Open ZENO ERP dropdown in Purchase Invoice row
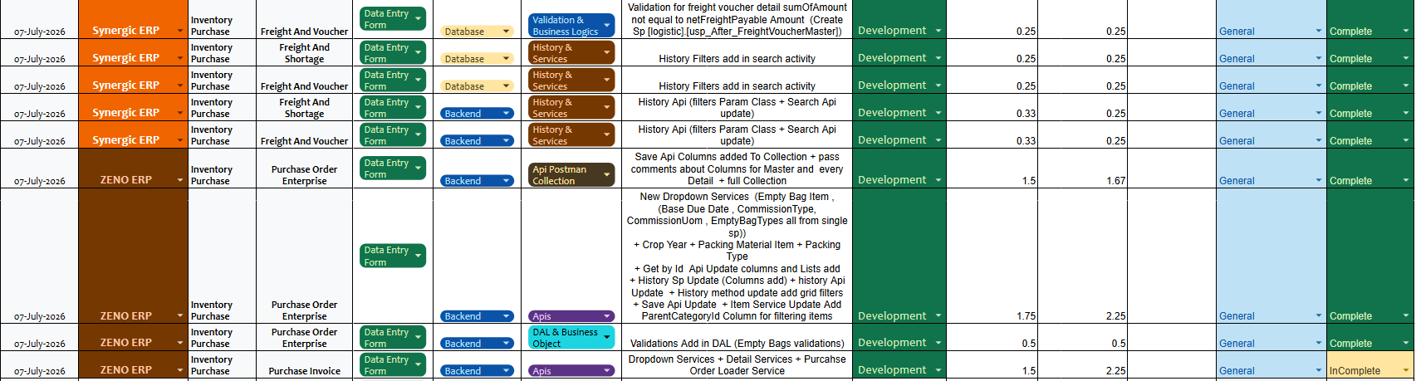The height and width of the screenshot is (381, 1416). click(x=133, y=370)
